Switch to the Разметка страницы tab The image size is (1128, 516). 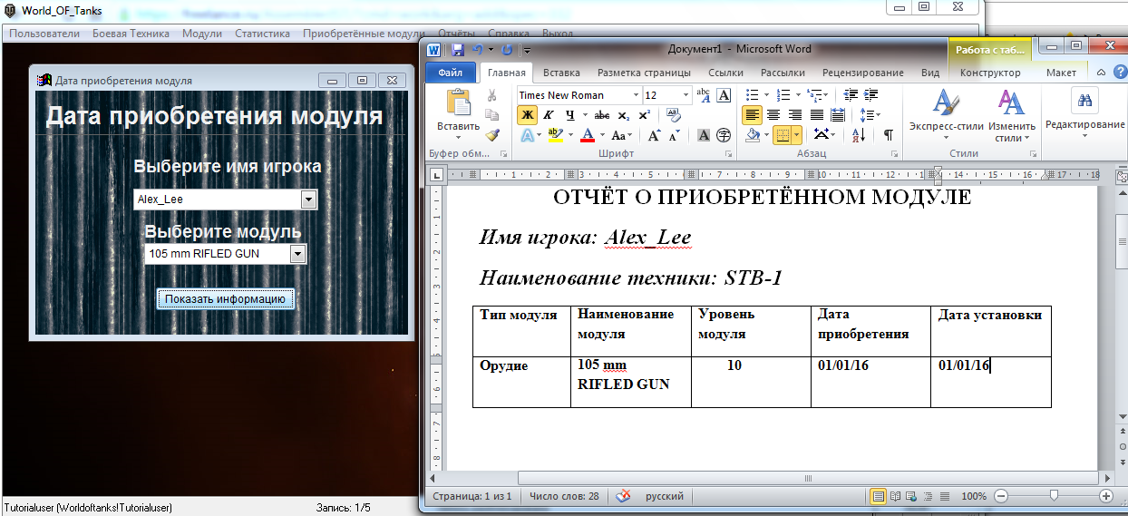coord(644,73)
